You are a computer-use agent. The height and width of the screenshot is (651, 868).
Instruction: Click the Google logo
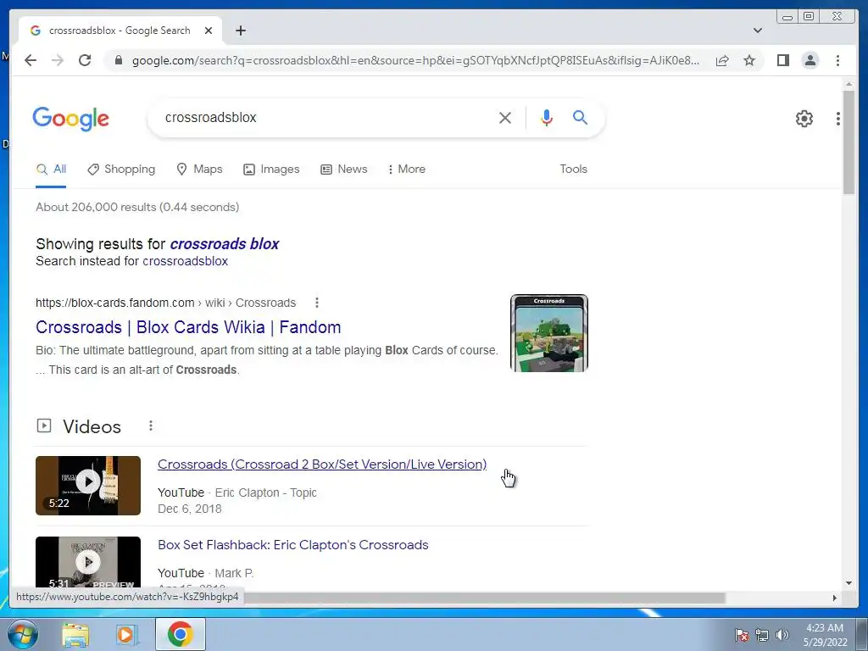pos(71,119)
